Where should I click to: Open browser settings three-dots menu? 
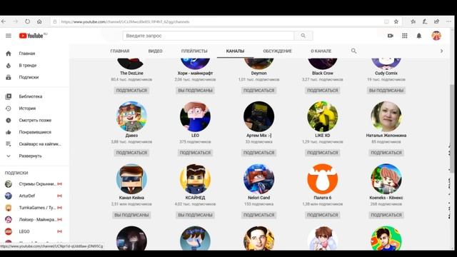click(448, 21)
